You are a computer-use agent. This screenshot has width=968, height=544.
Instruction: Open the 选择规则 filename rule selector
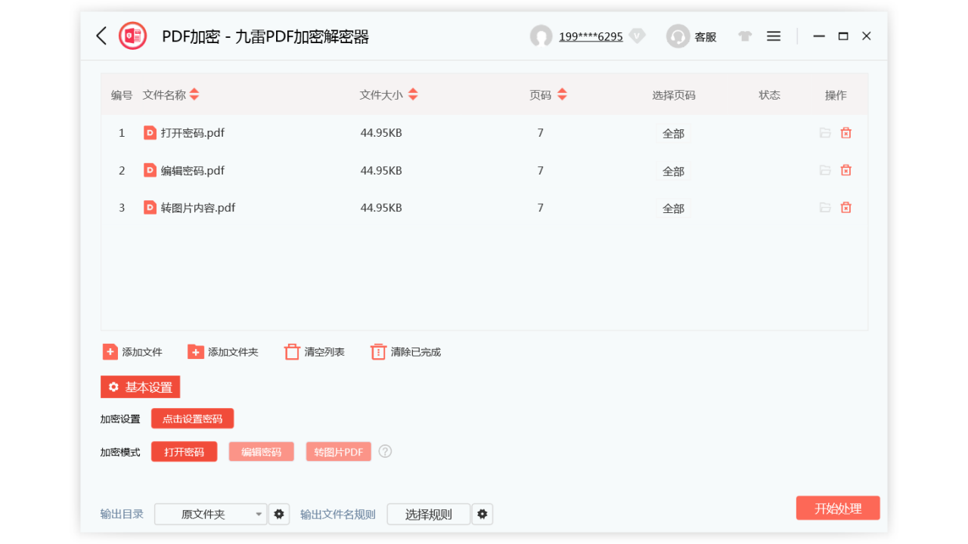pos(428,514)
